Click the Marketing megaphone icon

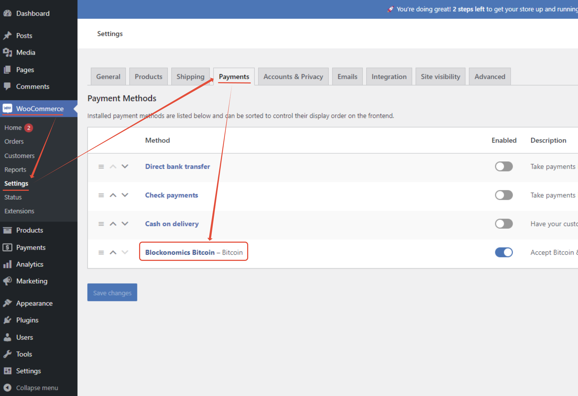pyautogui.click(x=7, y=281)
